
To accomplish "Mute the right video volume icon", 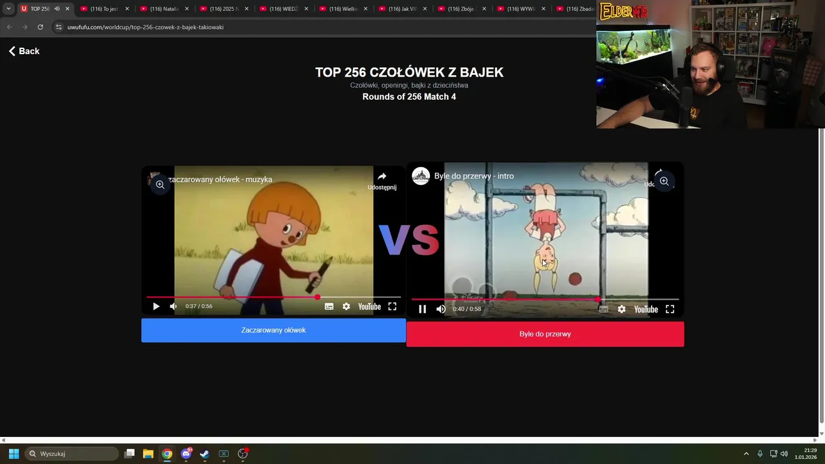I will [x=441, y=309].
